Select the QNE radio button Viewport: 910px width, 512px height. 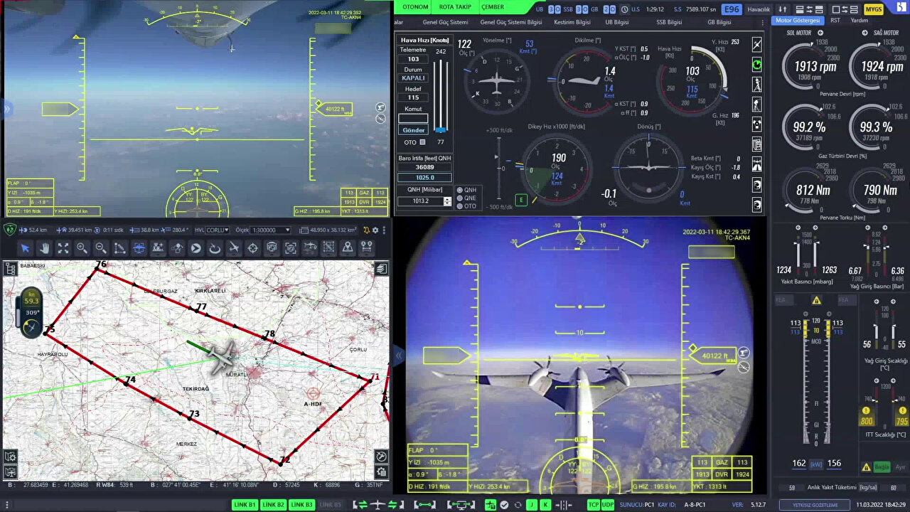(x=460, y=198)
